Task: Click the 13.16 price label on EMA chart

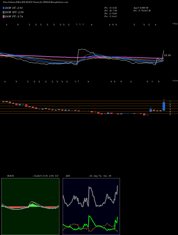Action: tap(167, 55)
